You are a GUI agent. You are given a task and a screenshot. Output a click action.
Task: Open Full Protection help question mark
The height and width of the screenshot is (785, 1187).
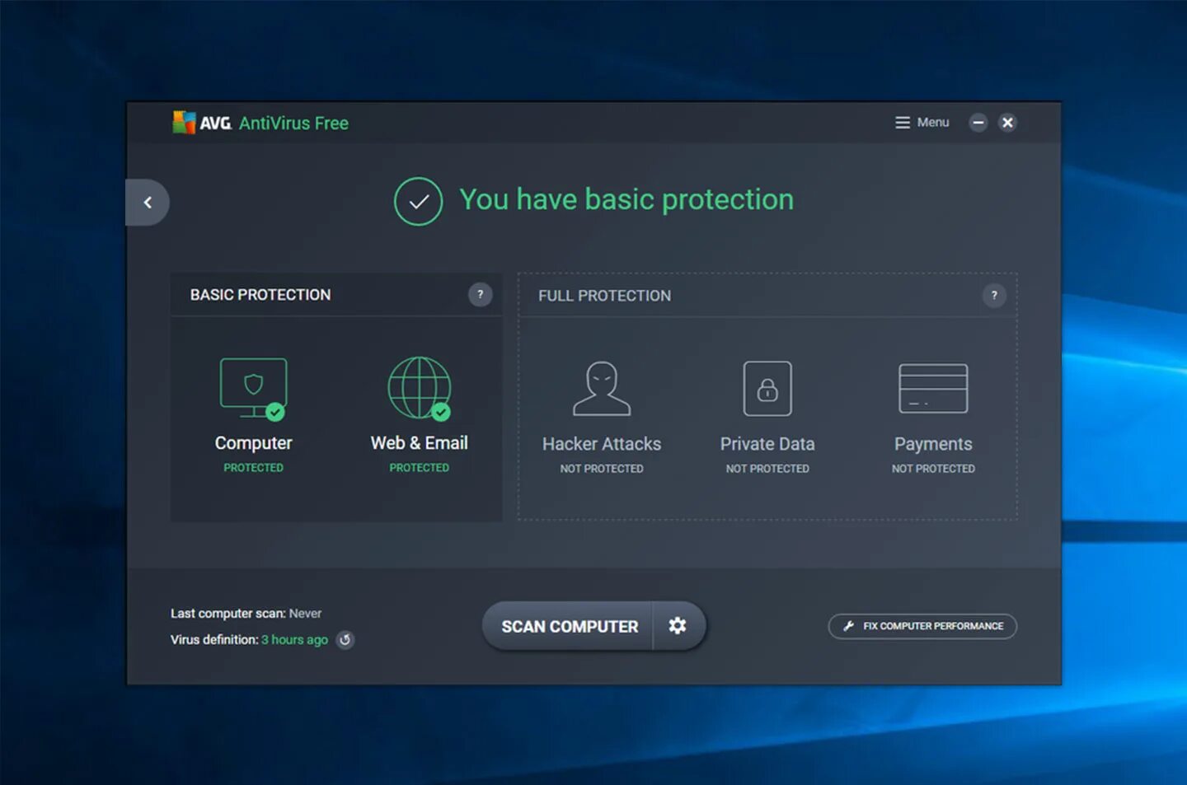(x=994, y=296)
